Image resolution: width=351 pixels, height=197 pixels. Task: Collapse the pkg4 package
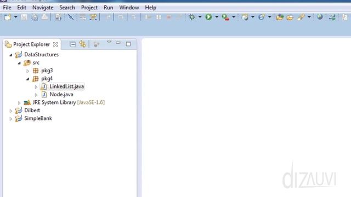click(x=27, y=79)
